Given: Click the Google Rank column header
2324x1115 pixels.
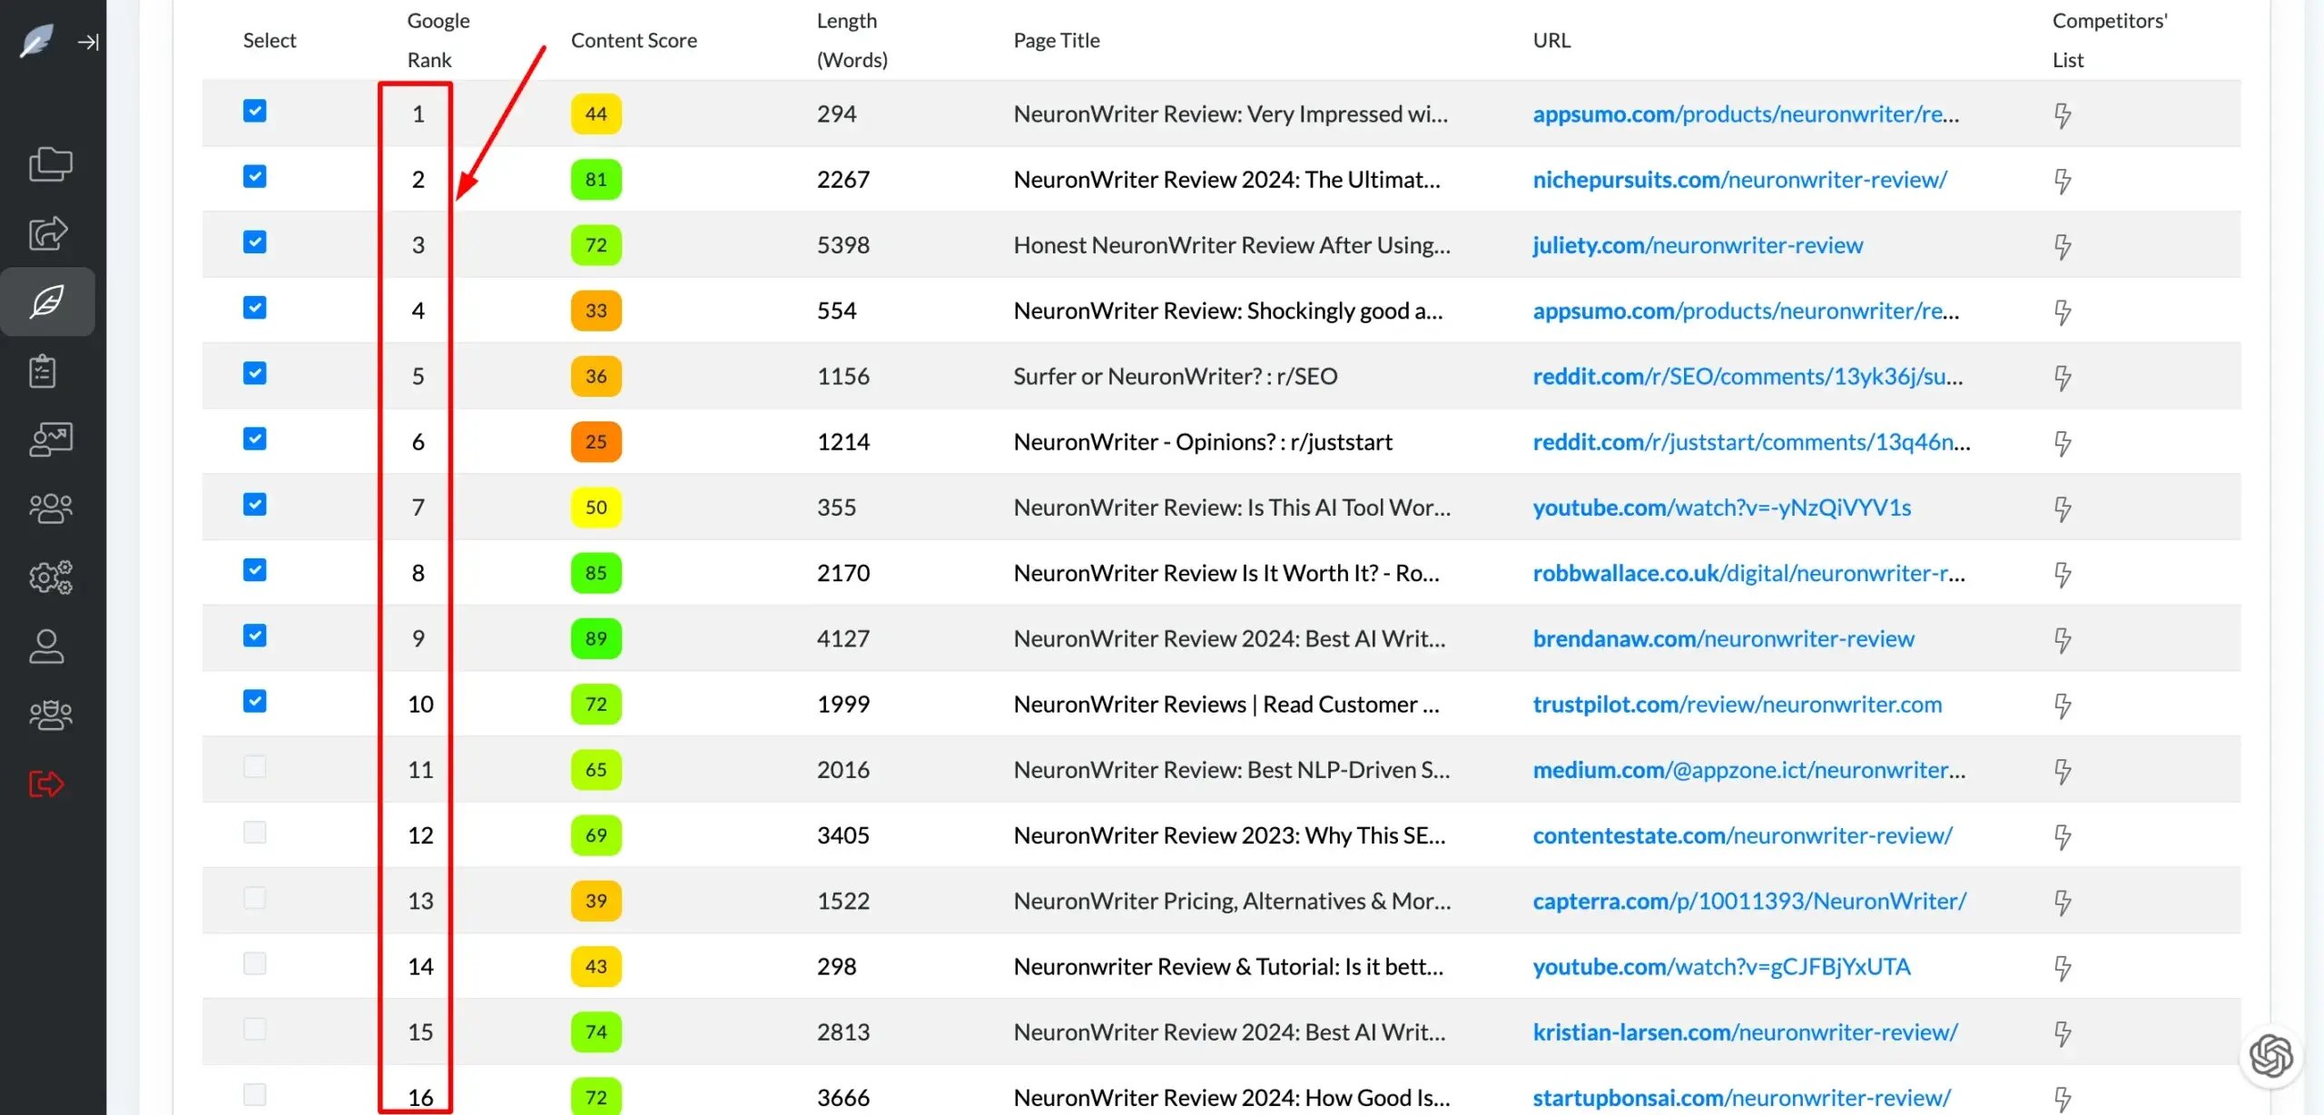Looking at the screenshot, I should click(438, 40).
